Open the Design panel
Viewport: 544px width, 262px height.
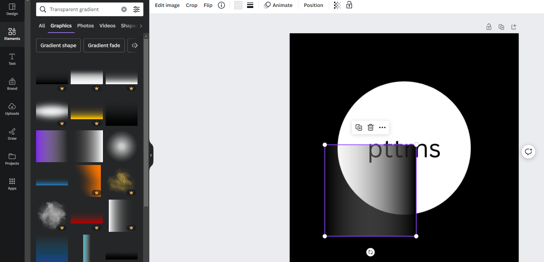point(12,9)
